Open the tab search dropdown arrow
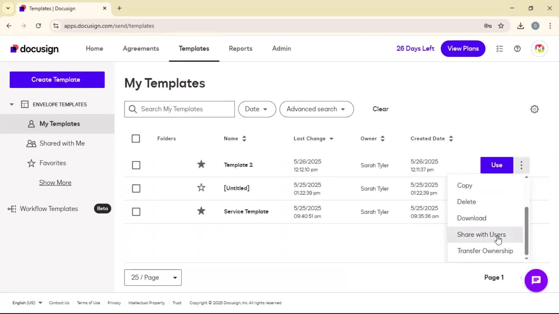 pyautogui.click(x=8, y=8)
